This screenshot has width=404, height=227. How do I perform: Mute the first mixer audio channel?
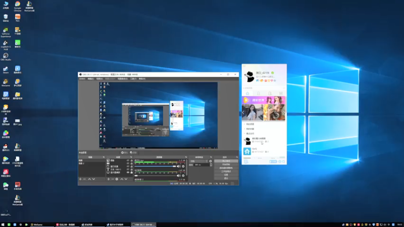click(x=179, y=166)
